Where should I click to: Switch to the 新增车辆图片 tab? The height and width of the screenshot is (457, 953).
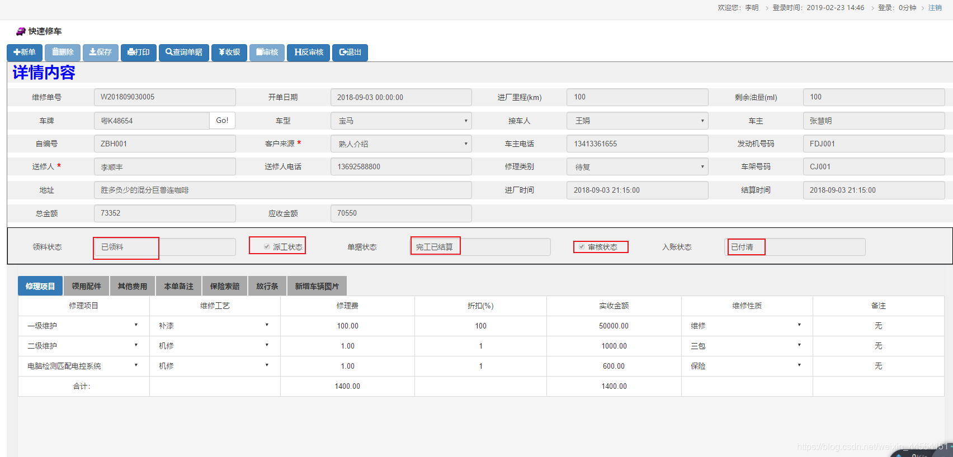point(317,285)
